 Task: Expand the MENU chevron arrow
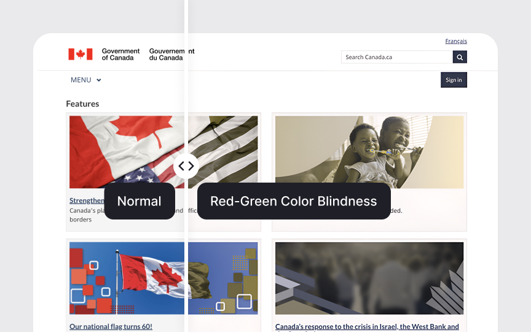tap(99, 81)
